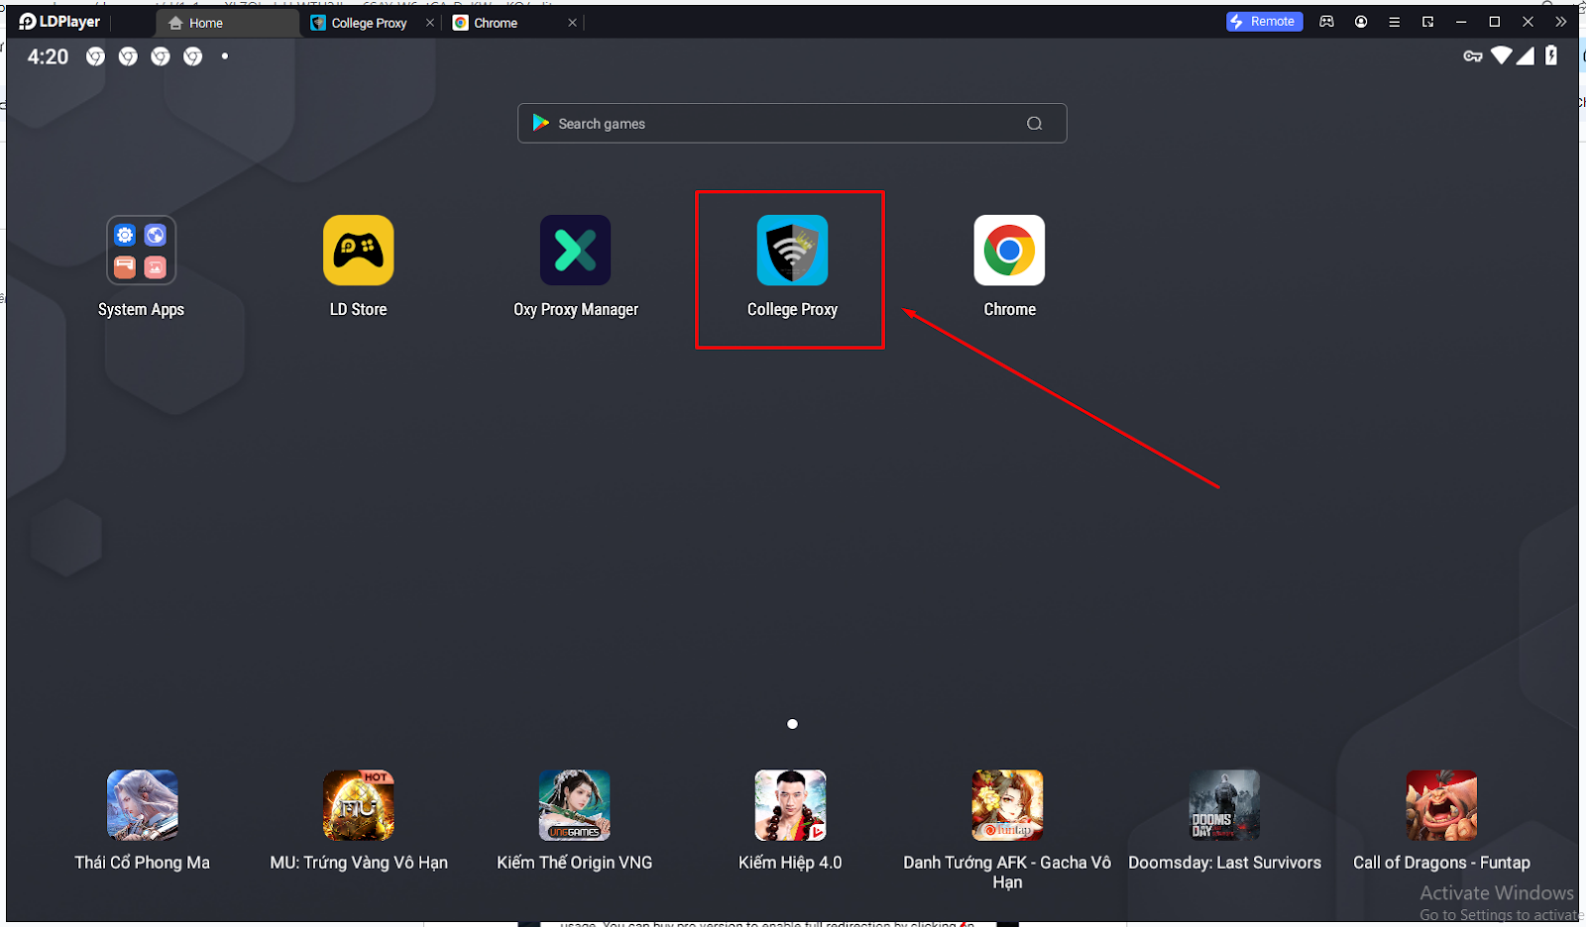Screen dimensions: 1586x927
Task: Open Oxy Proxy Manager app
Action: coord(575,251)
